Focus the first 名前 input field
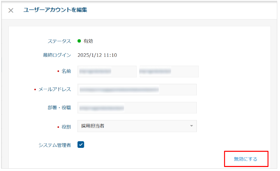The image size is (280, 171). pyautogui.click(x=107, y=71)
